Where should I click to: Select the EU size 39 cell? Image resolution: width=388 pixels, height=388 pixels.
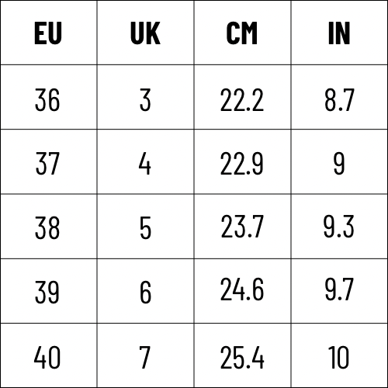47,293
